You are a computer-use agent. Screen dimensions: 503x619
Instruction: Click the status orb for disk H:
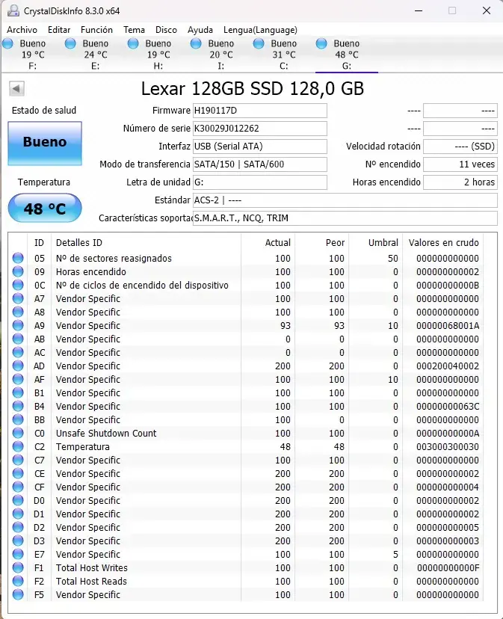click(133, 43)
